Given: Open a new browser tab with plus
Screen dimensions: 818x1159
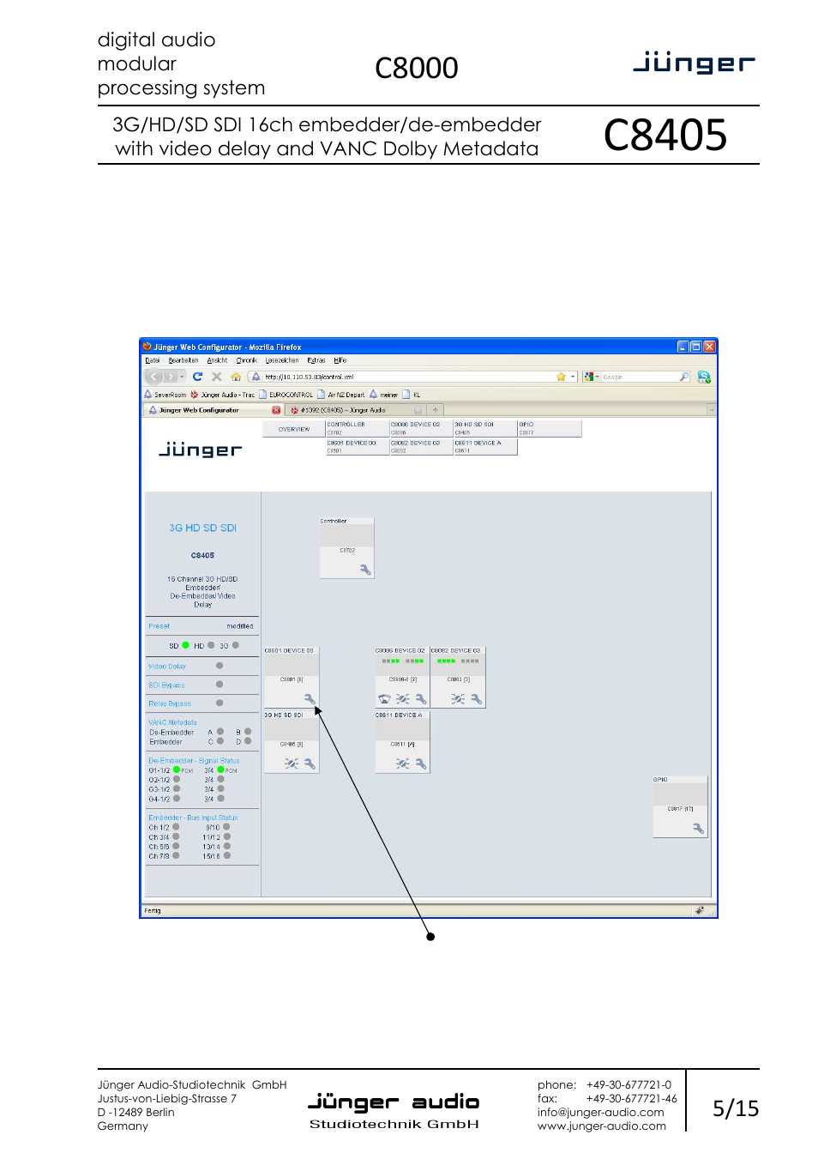Looking at the screenshot, I should click(x=436, y=410).
